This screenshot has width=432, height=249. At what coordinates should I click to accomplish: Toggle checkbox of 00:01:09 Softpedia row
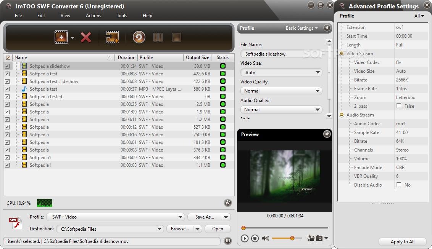tap(7, 112)
